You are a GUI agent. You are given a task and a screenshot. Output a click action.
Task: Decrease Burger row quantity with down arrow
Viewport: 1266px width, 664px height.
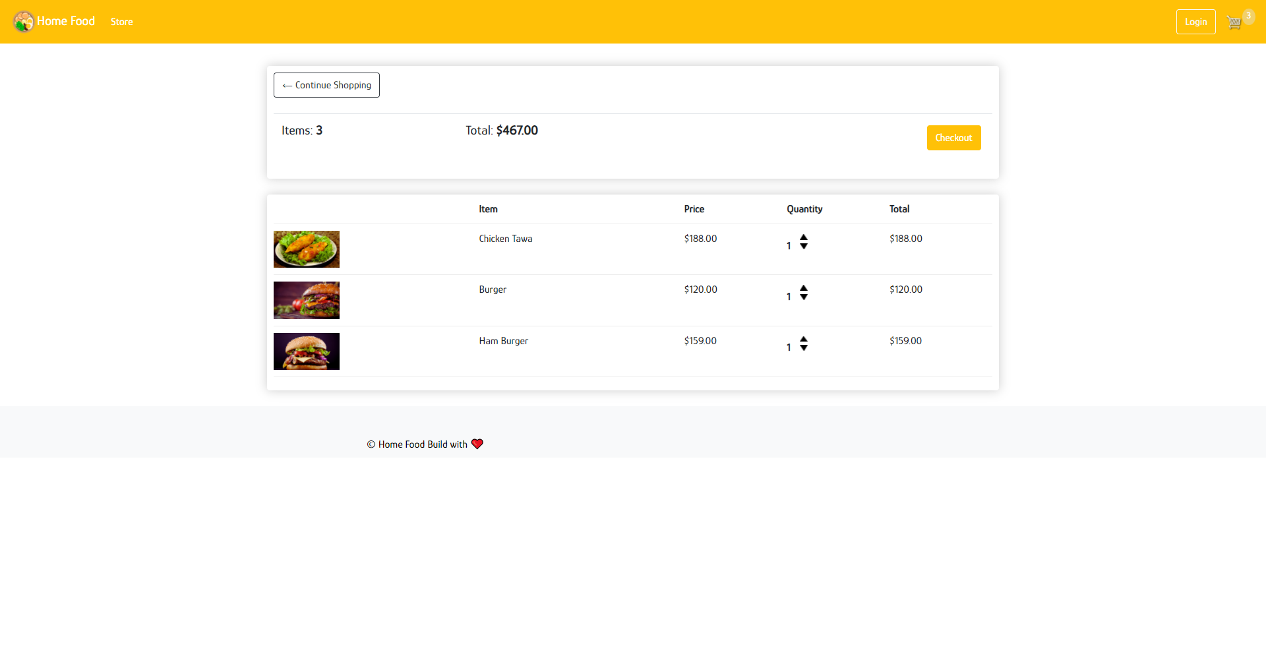pyautogui.click(x=804, y=297)
